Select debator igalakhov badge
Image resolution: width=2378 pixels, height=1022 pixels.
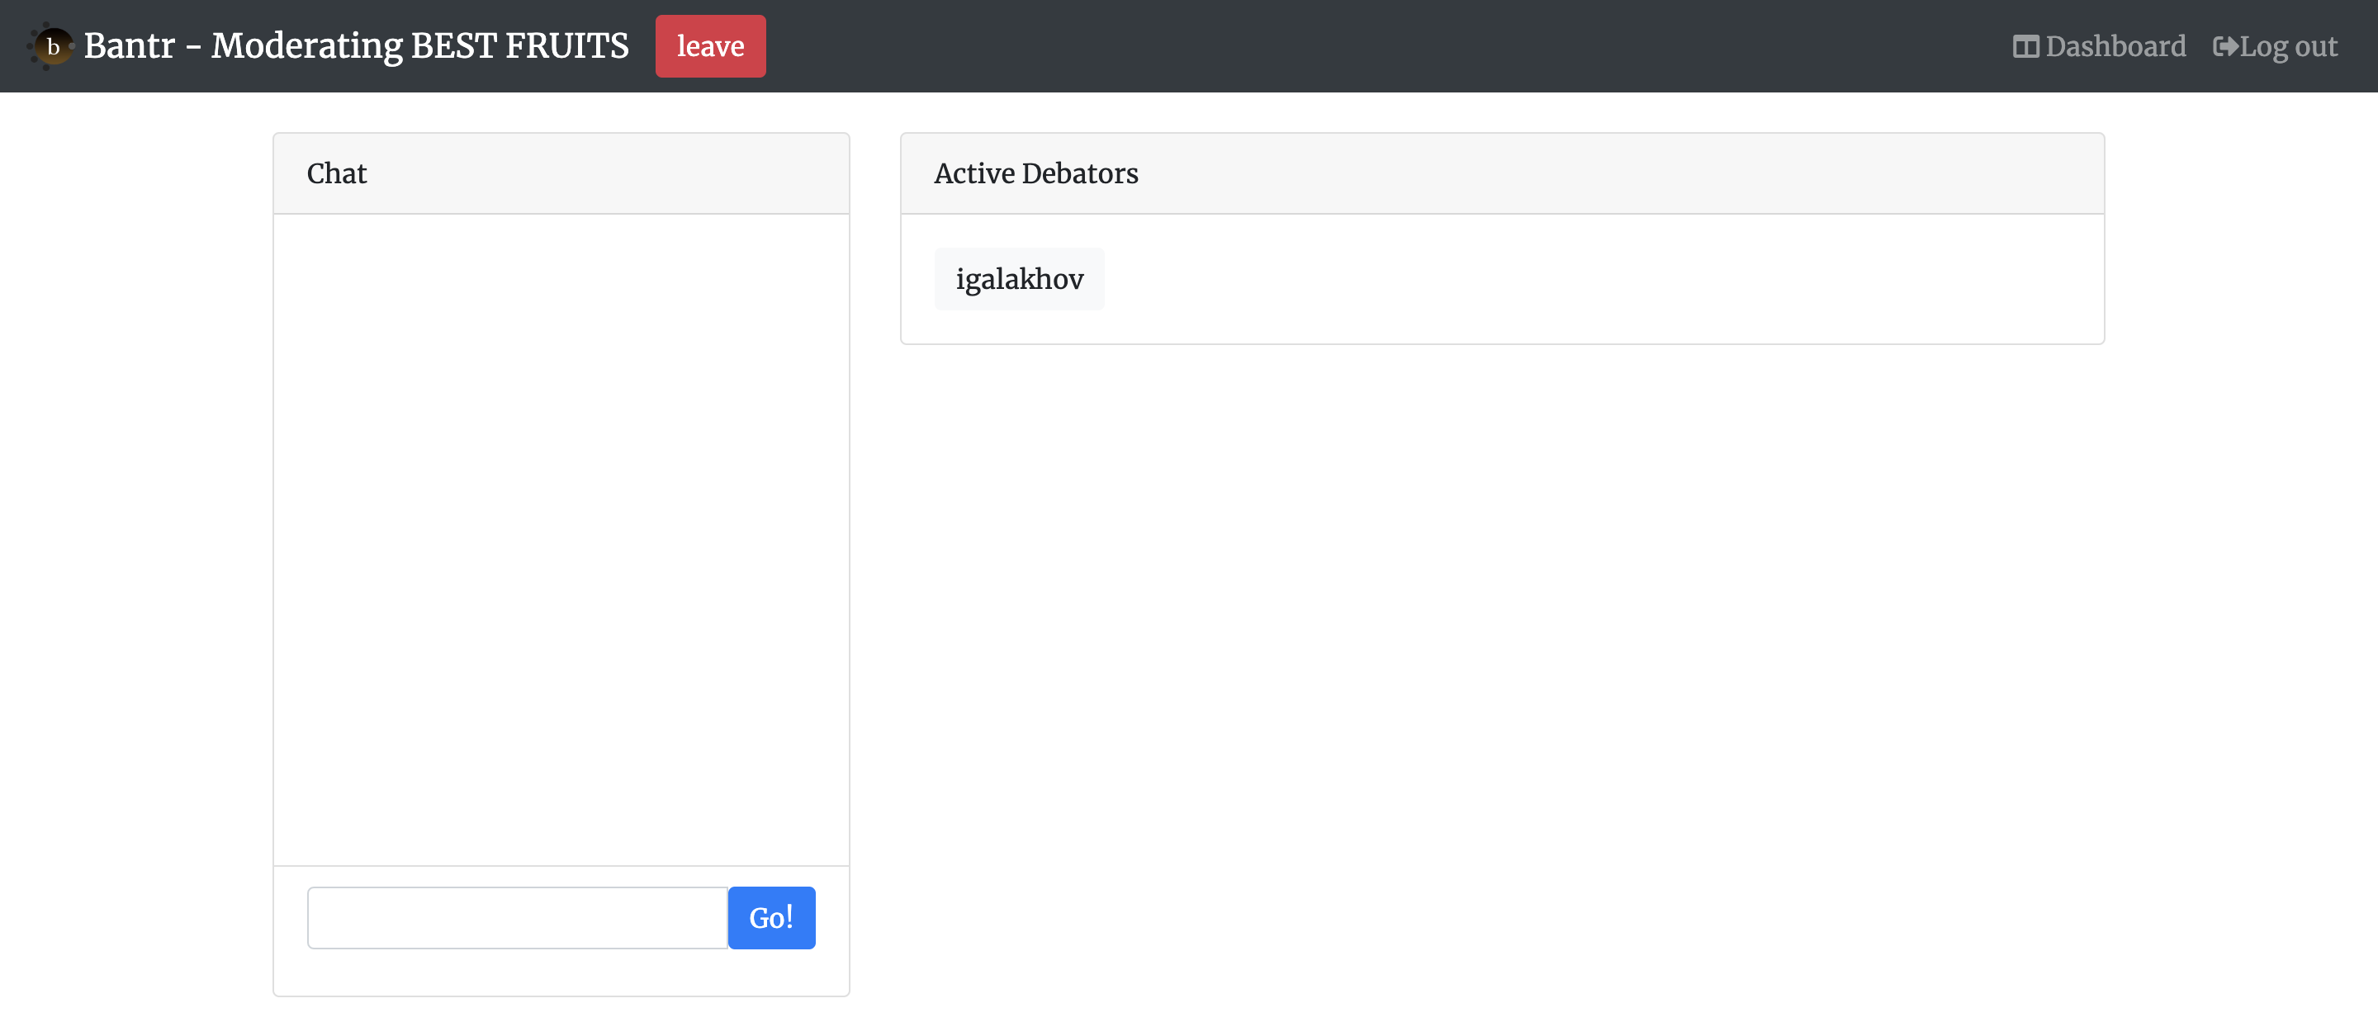click(x=1018, y=279)
